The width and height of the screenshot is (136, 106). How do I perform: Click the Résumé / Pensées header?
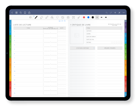click(x=110, y=48)
